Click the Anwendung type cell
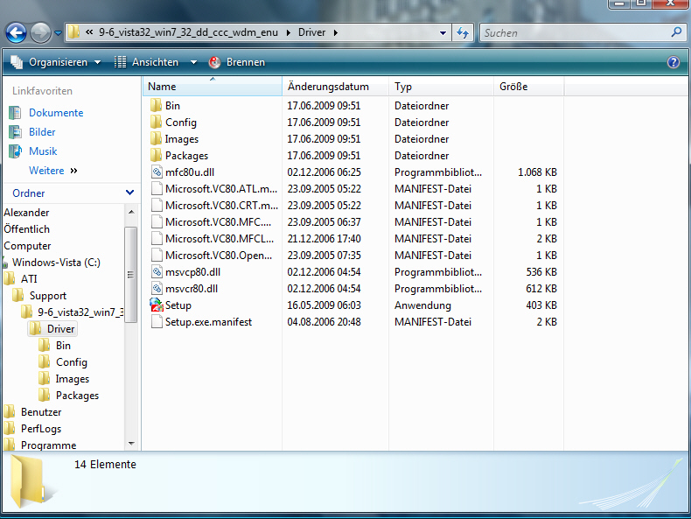 point(422,305)
